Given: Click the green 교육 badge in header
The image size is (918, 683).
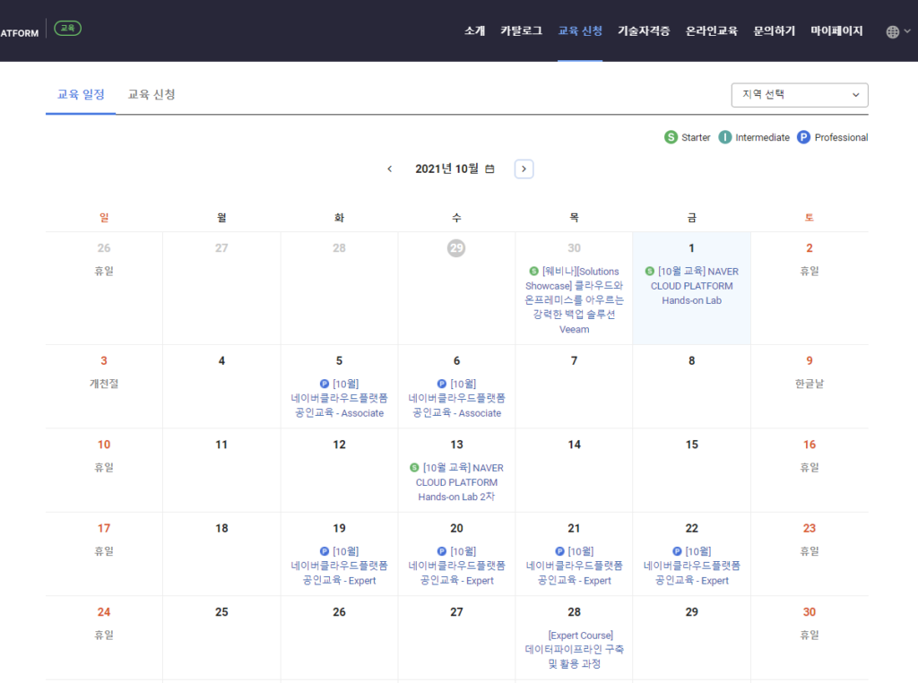Looking at the screenshot, I should click(x=68, y=28).
